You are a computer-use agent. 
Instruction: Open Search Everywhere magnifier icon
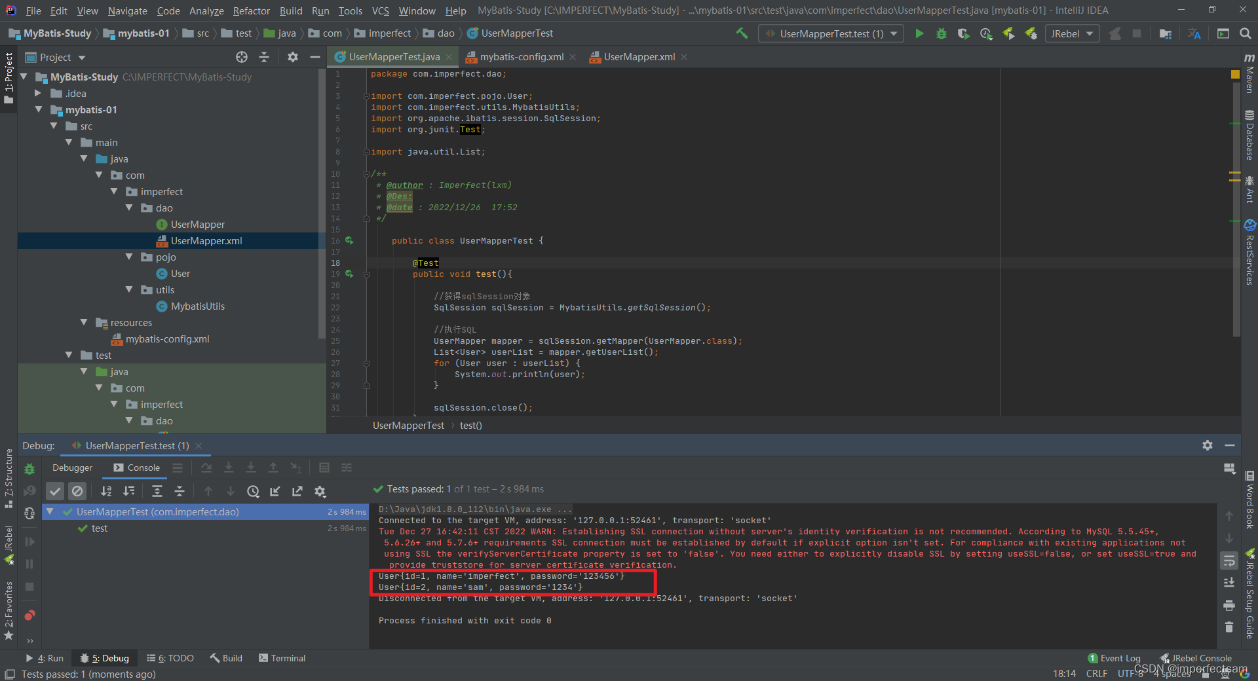coord(1246,33)
